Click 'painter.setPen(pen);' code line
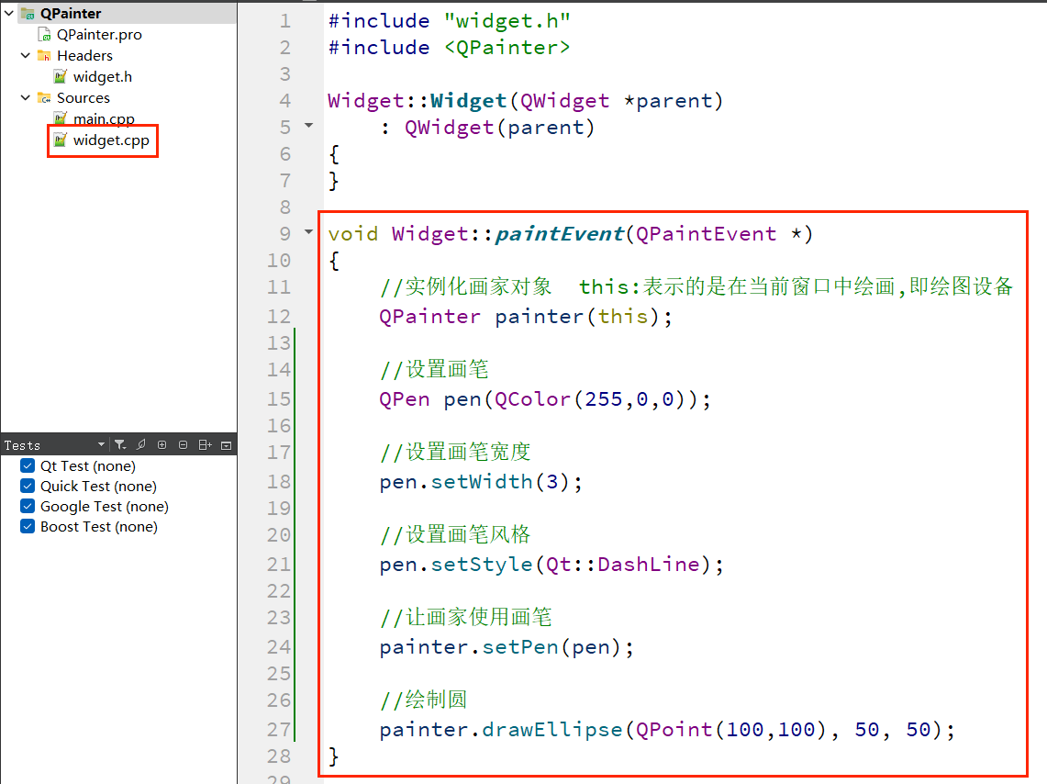This screenshot has height=784, width=1047. [x=507, y=647]
